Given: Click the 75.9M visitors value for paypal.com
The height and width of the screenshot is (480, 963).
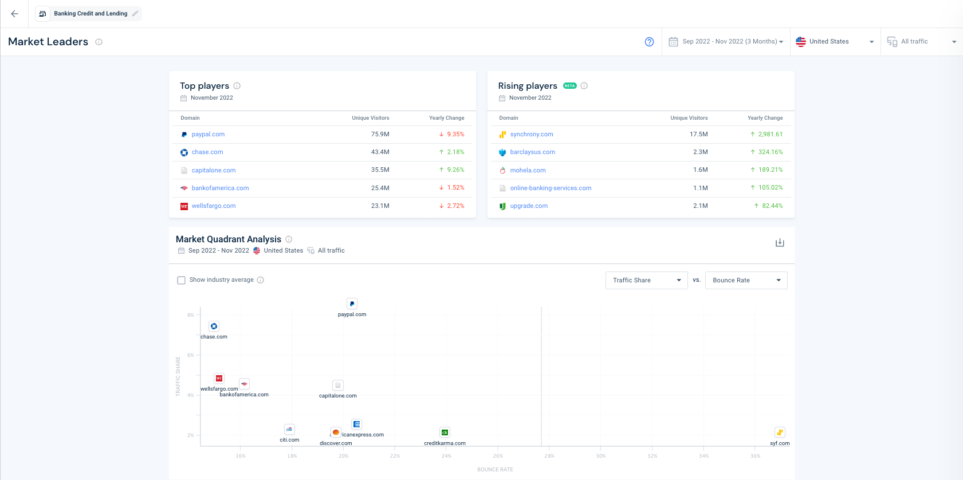Looking at the screenshot, I should (380, 135).
